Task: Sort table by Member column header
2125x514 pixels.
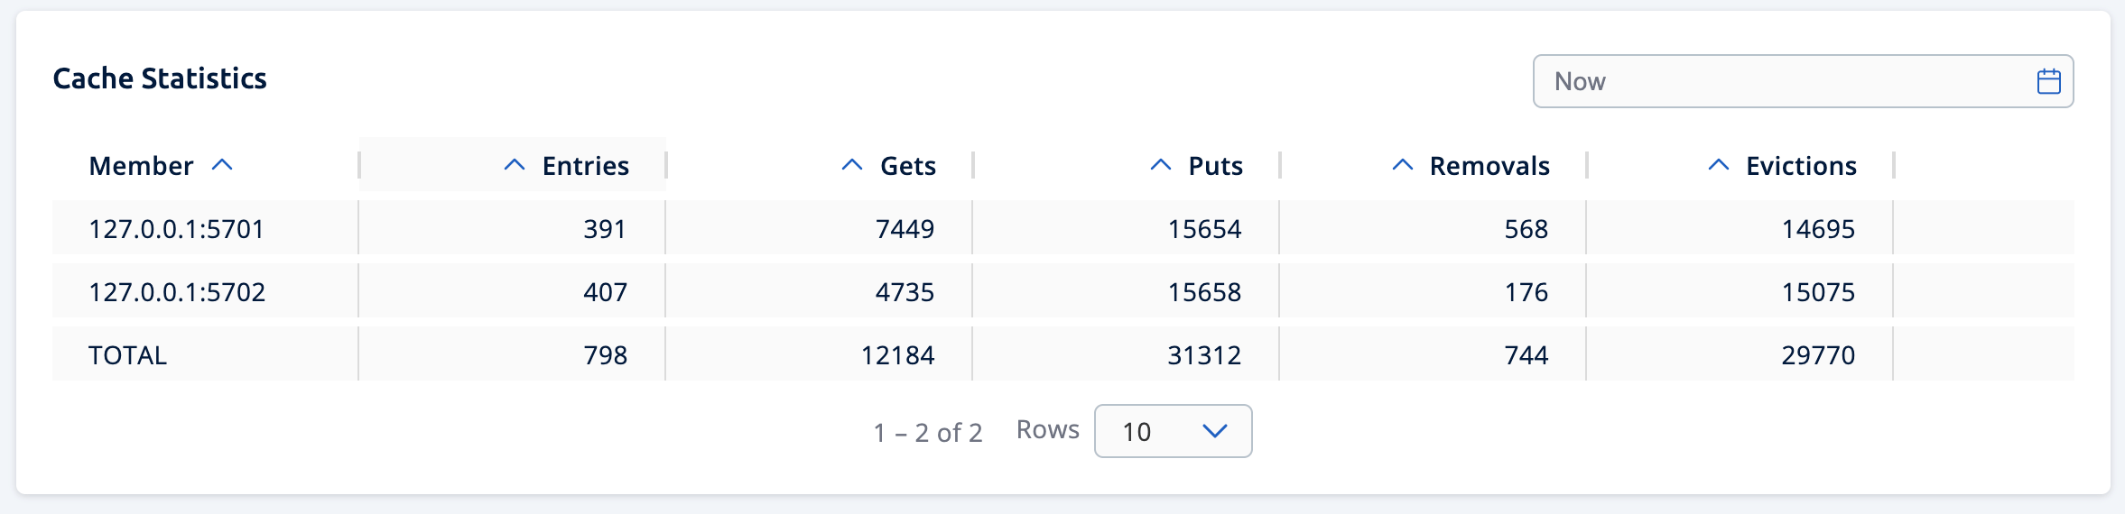Action: click(x=141, y=166)
